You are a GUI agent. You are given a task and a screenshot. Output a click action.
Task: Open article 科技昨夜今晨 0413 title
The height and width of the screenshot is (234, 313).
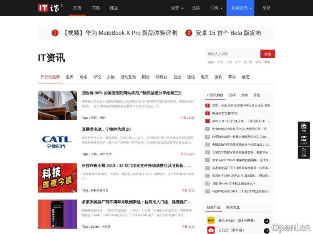pyautogui.click(x=136, y=166)
